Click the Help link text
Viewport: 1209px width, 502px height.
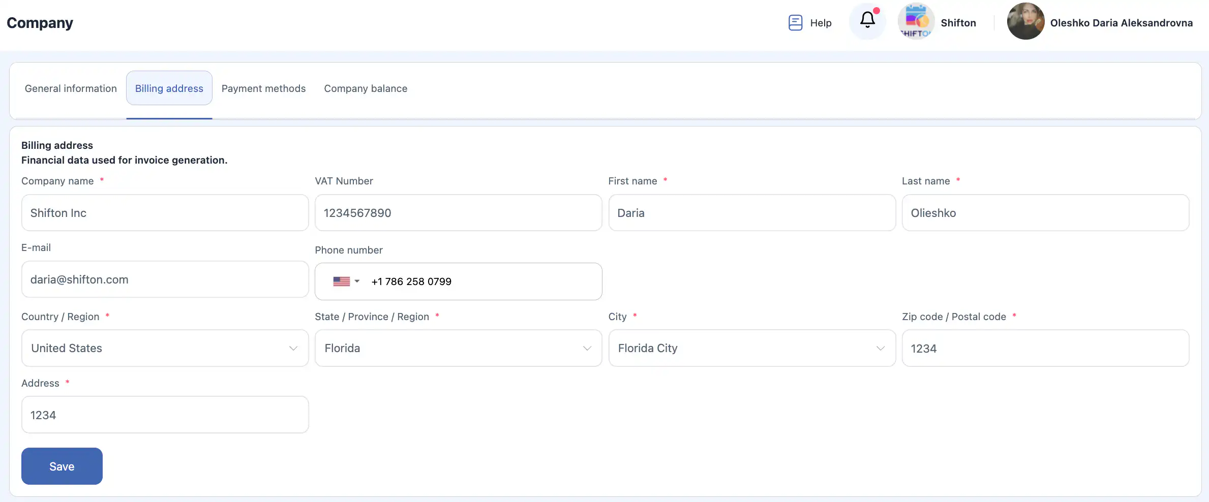pyautogui.click(x=821, y=23)
